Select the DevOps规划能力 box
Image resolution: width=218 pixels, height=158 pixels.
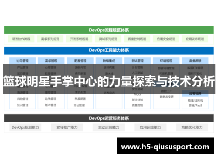[25, 127]
